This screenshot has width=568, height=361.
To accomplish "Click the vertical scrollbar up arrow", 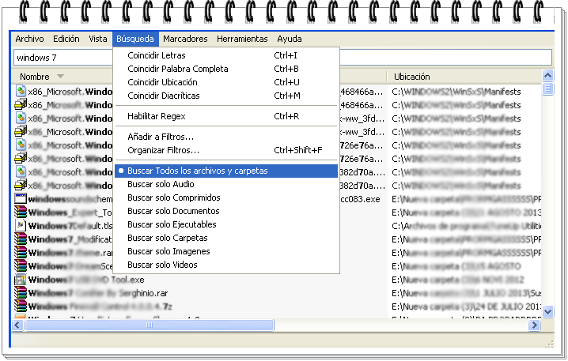I will [x=547, y=76].
